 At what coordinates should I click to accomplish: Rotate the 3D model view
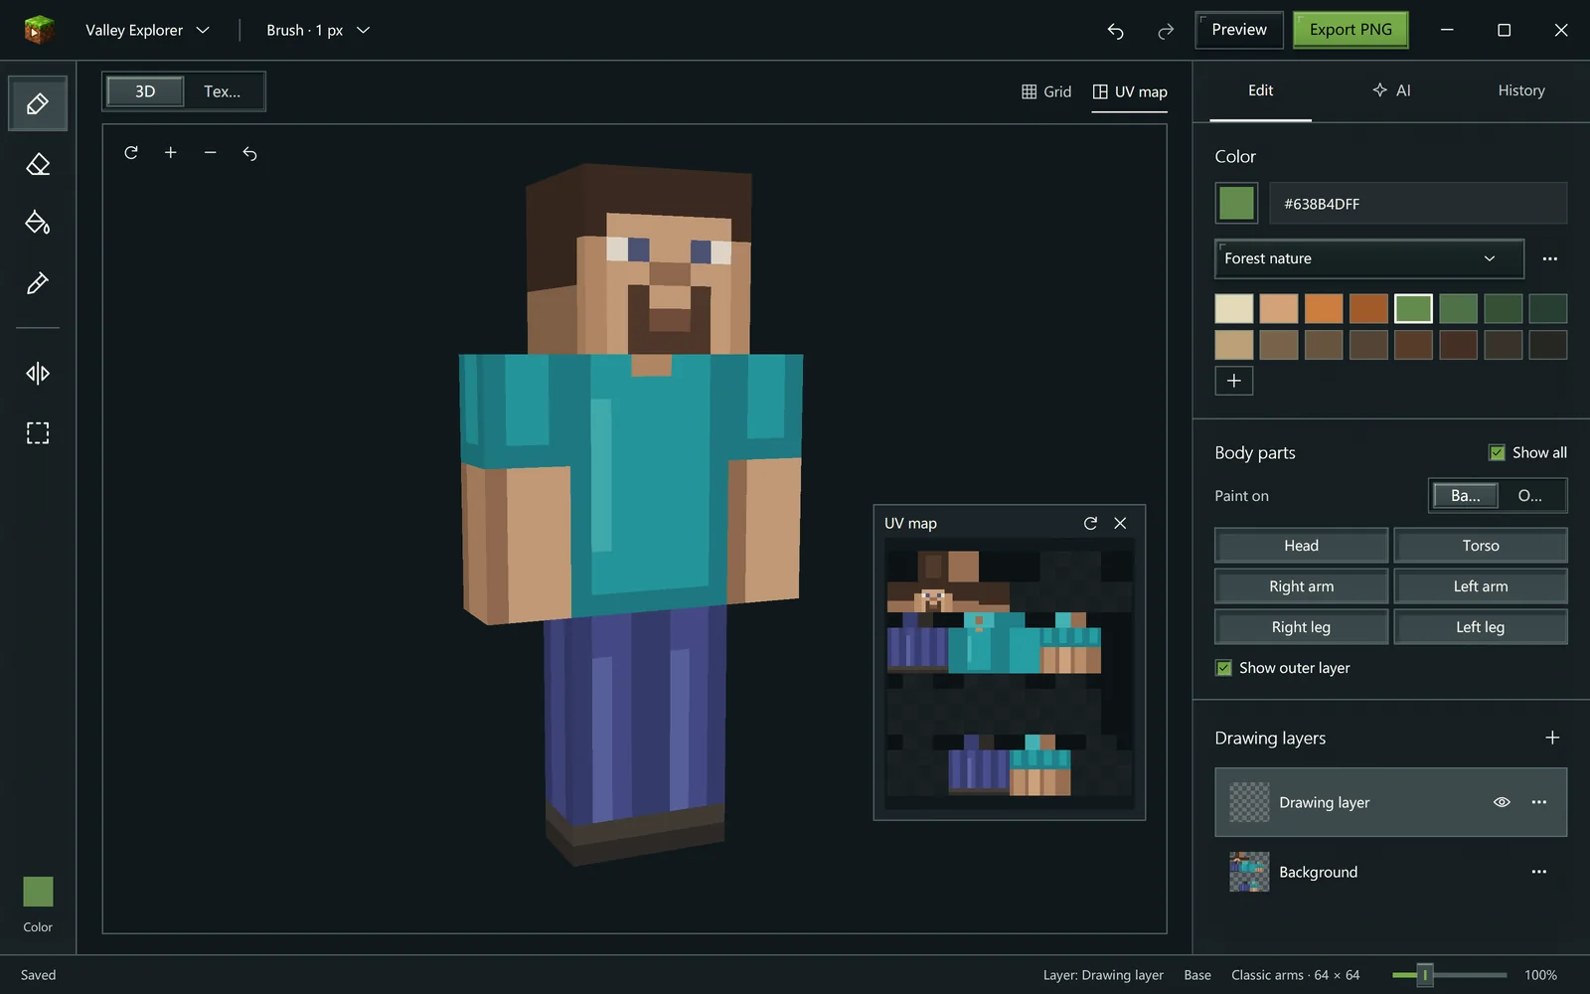coord(131,153)
